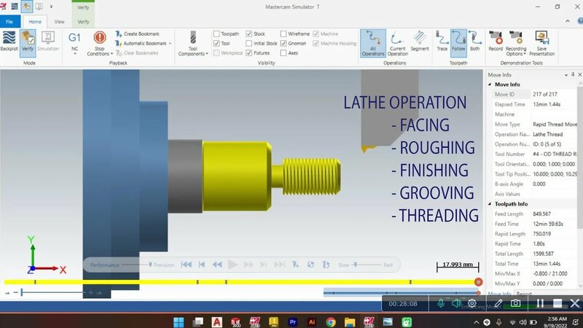
Task: Click the screenshot camera icon in recorder bar
Action: (x=515, y=303)
